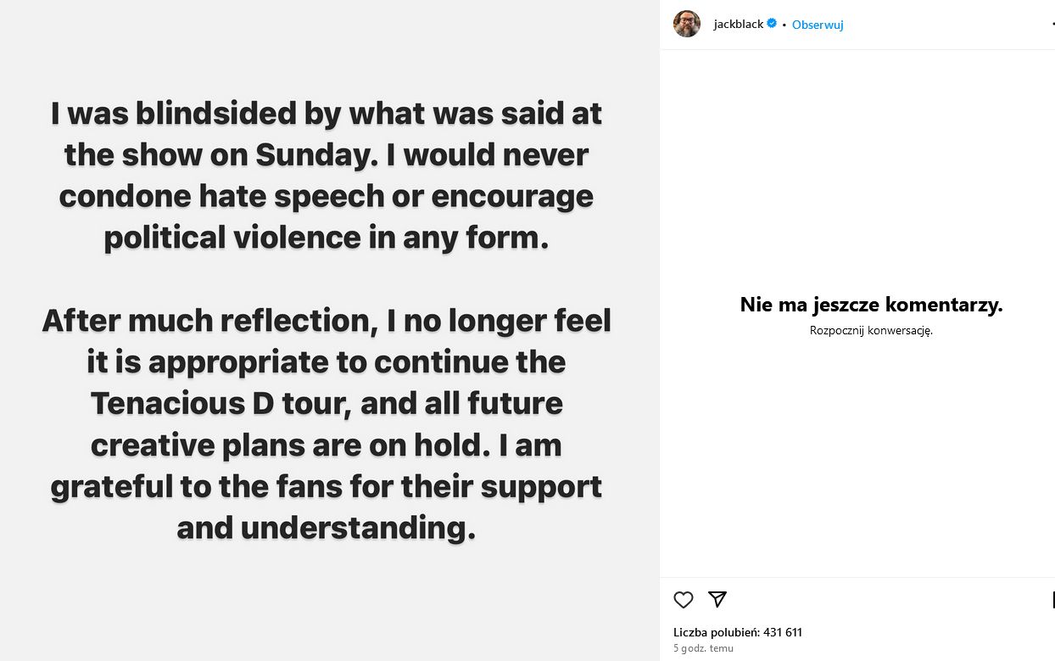This screenshot has width=1055, height=661.
Task: View likes list via Liczba polubień: 431 611
Action: tap(738, 632)
